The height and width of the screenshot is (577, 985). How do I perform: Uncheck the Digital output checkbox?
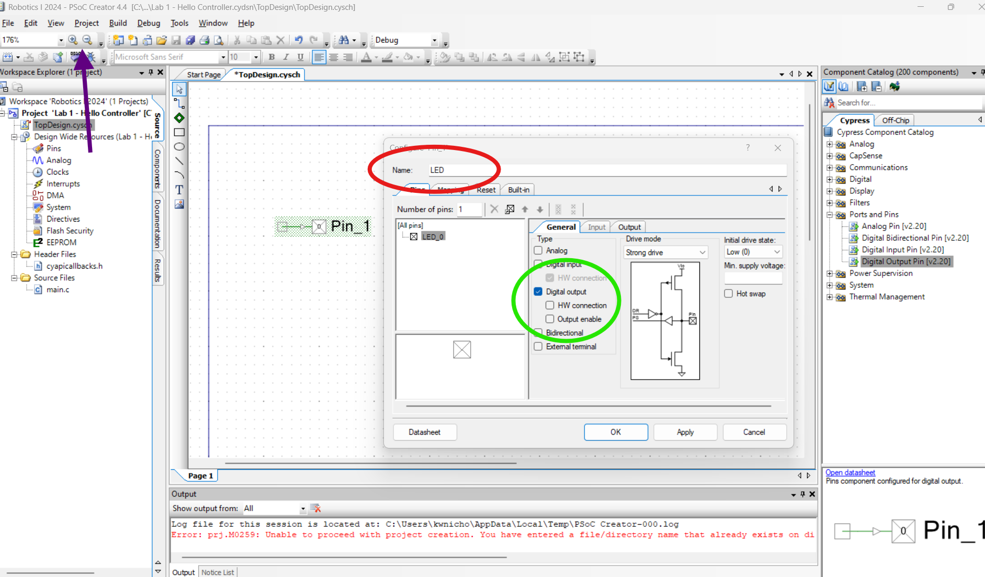point(538,292)
